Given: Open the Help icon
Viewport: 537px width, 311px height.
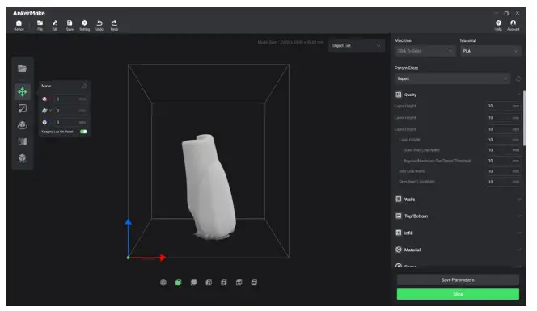Looking at the screenshot, I should (498, 25).
